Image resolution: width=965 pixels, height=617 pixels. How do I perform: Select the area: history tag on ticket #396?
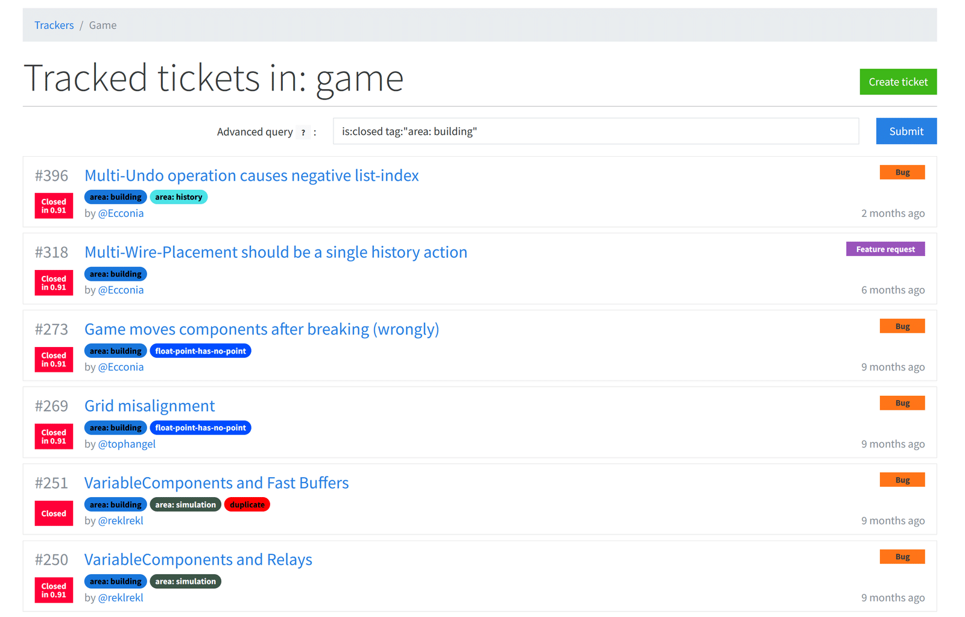179,197
